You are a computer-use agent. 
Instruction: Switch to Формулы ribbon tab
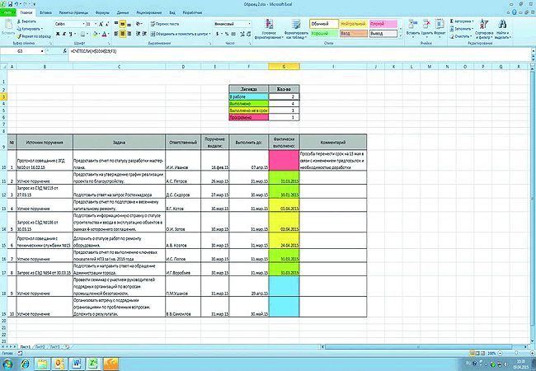tap(102, 12)
